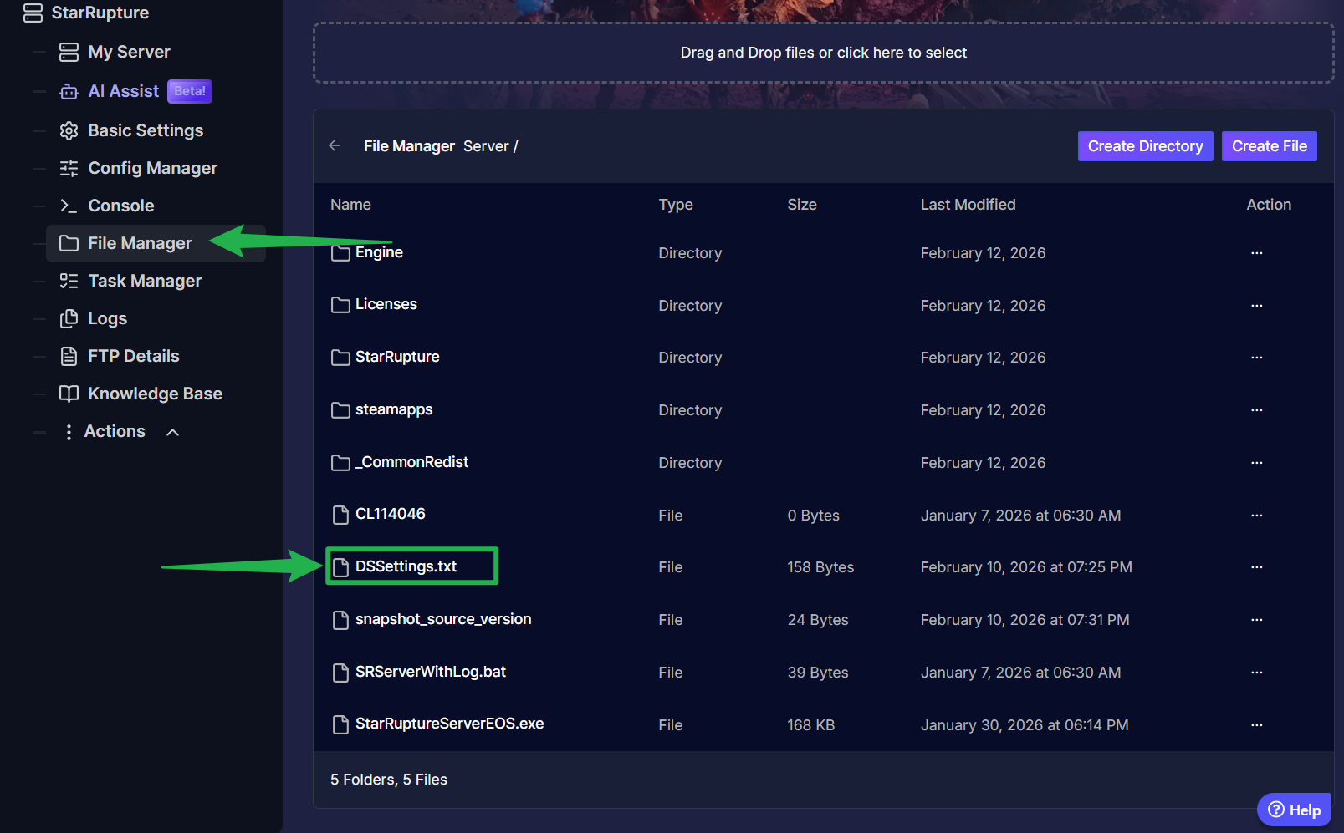Image resolution: width=1344 pixels, height=833 pixels.
Task: Click the Create File button
Action: [x=1269, y=146]
